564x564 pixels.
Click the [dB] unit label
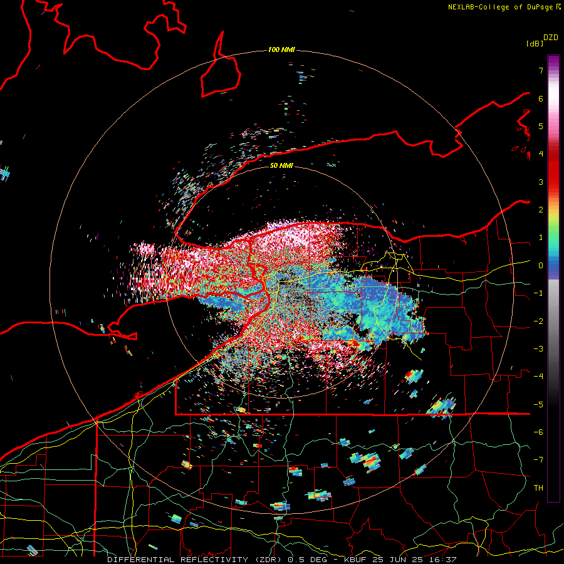click(x=535, y=43)
